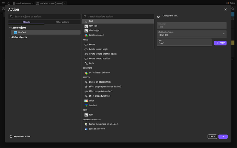The width and height of the screenshot is (237, 148).
Task: Expand the Global objects group
Action: tap(10, 37)
